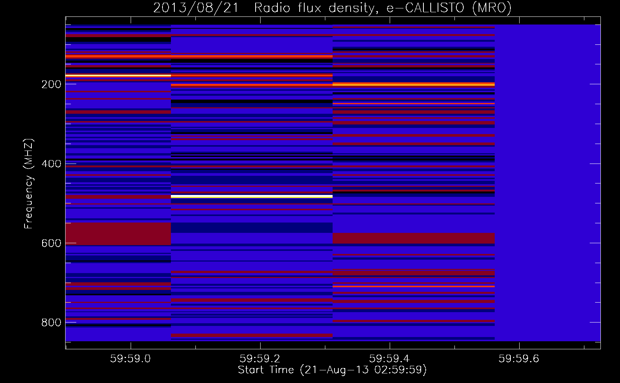
Task: Click the 59:59.0 time tick label
Action: point(130,359)
